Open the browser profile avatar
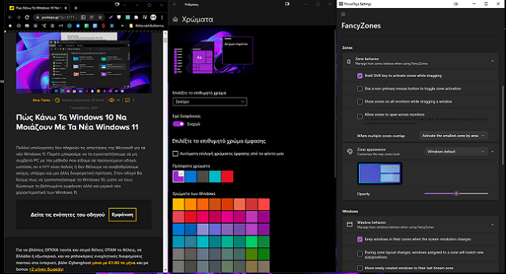 pos(154,18)
